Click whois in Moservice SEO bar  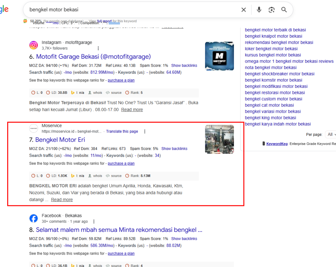[95, 176]
